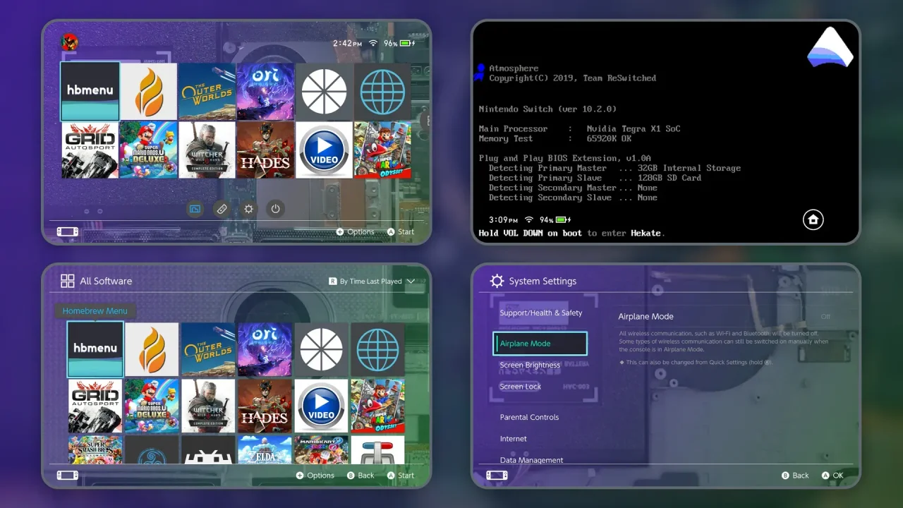The width and height of the screenshot is (903, 508).
Task: Click Options in the All Software footer
Action: pos(315,476)
